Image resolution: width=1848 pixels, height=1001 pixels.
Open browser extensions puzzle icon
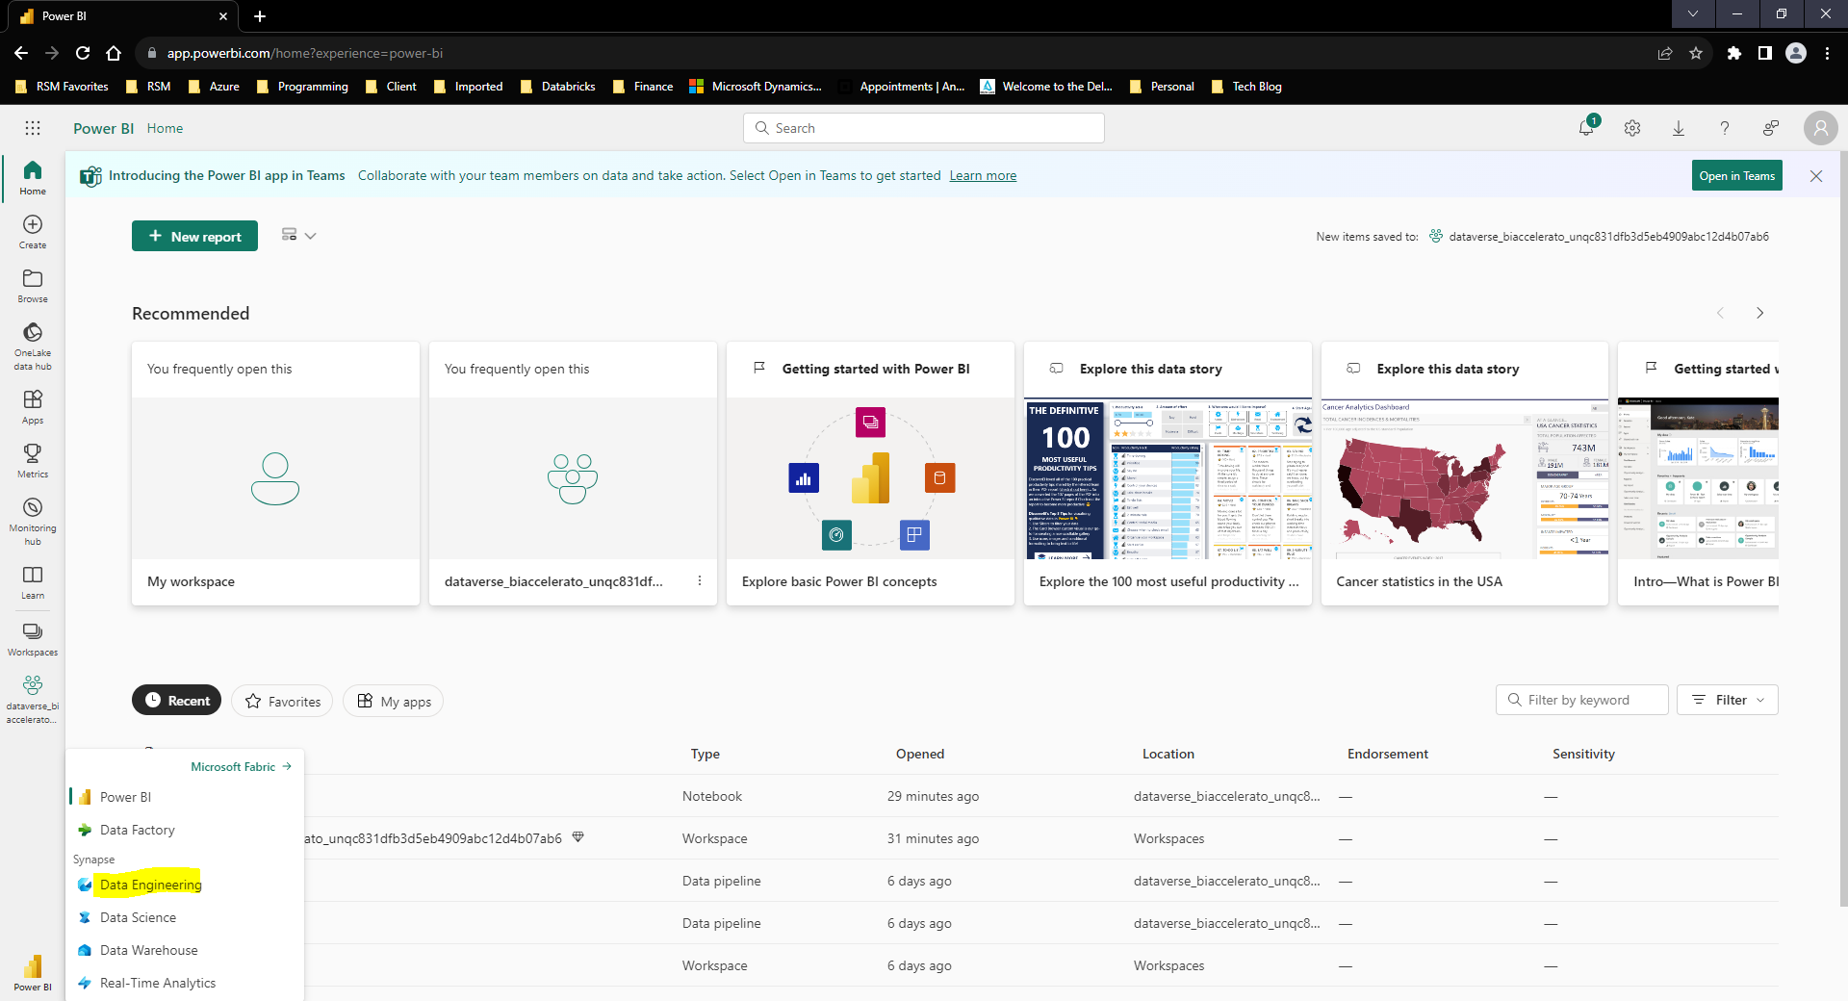click(x=1734, y=53)
